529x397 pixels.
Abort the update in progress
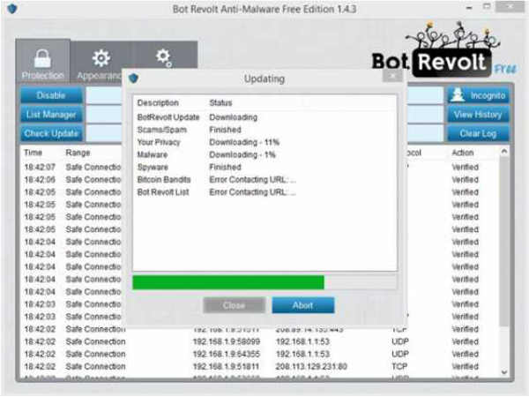[303, 305]
